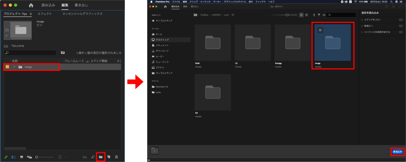Image resolution: width=406 pixels, height=162 pixels.
Task: Click the freeform view stacked-frames icon
Action: (x=29, y=157)
